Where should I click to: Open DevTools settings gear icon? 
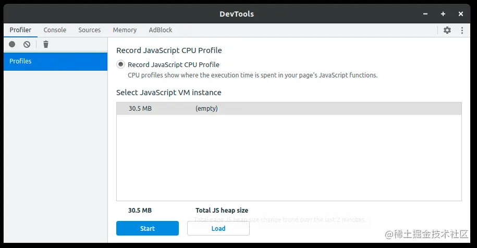[447, 30]
